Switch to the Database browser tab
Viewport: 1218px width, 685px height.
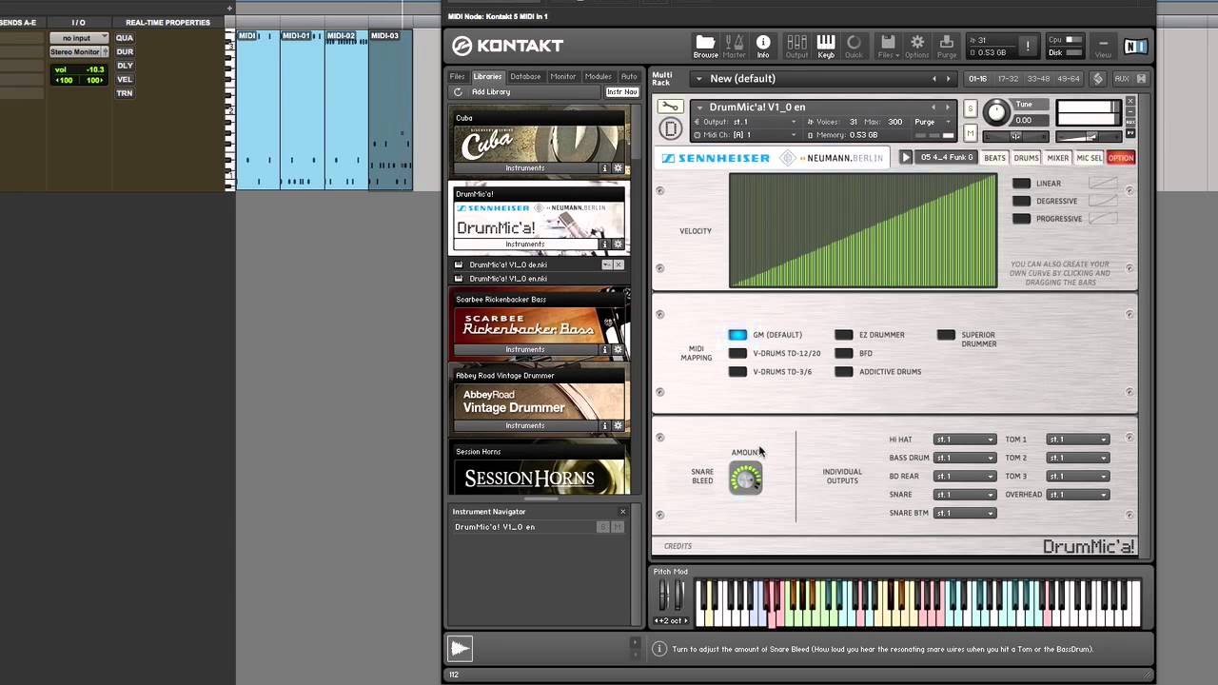[525, 77]
